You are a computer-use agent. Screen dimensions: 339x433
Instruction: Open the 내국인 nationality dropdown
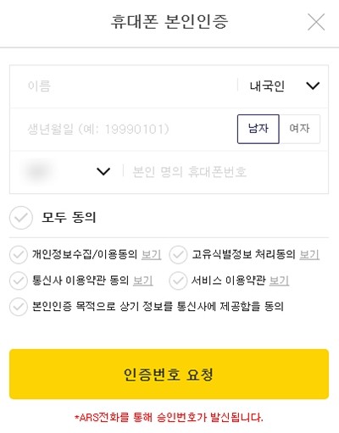click(283, 86)
